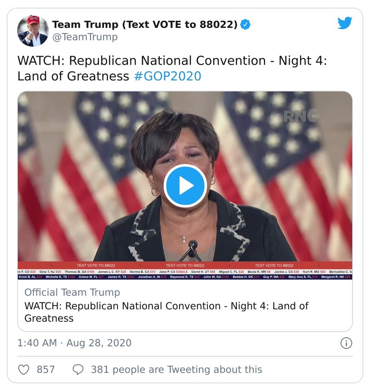The height and width of the screenshot is (392, 371).
Task: Open the Team Trump display name link
Action: pyautogui.click(x=144, y=25)
